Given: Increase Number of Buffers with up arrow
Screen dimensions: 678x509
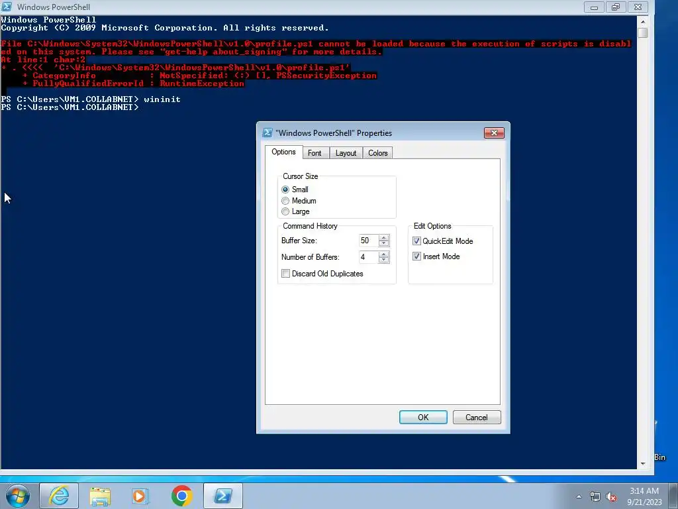Looking at the screenshot, I should 383,254.
